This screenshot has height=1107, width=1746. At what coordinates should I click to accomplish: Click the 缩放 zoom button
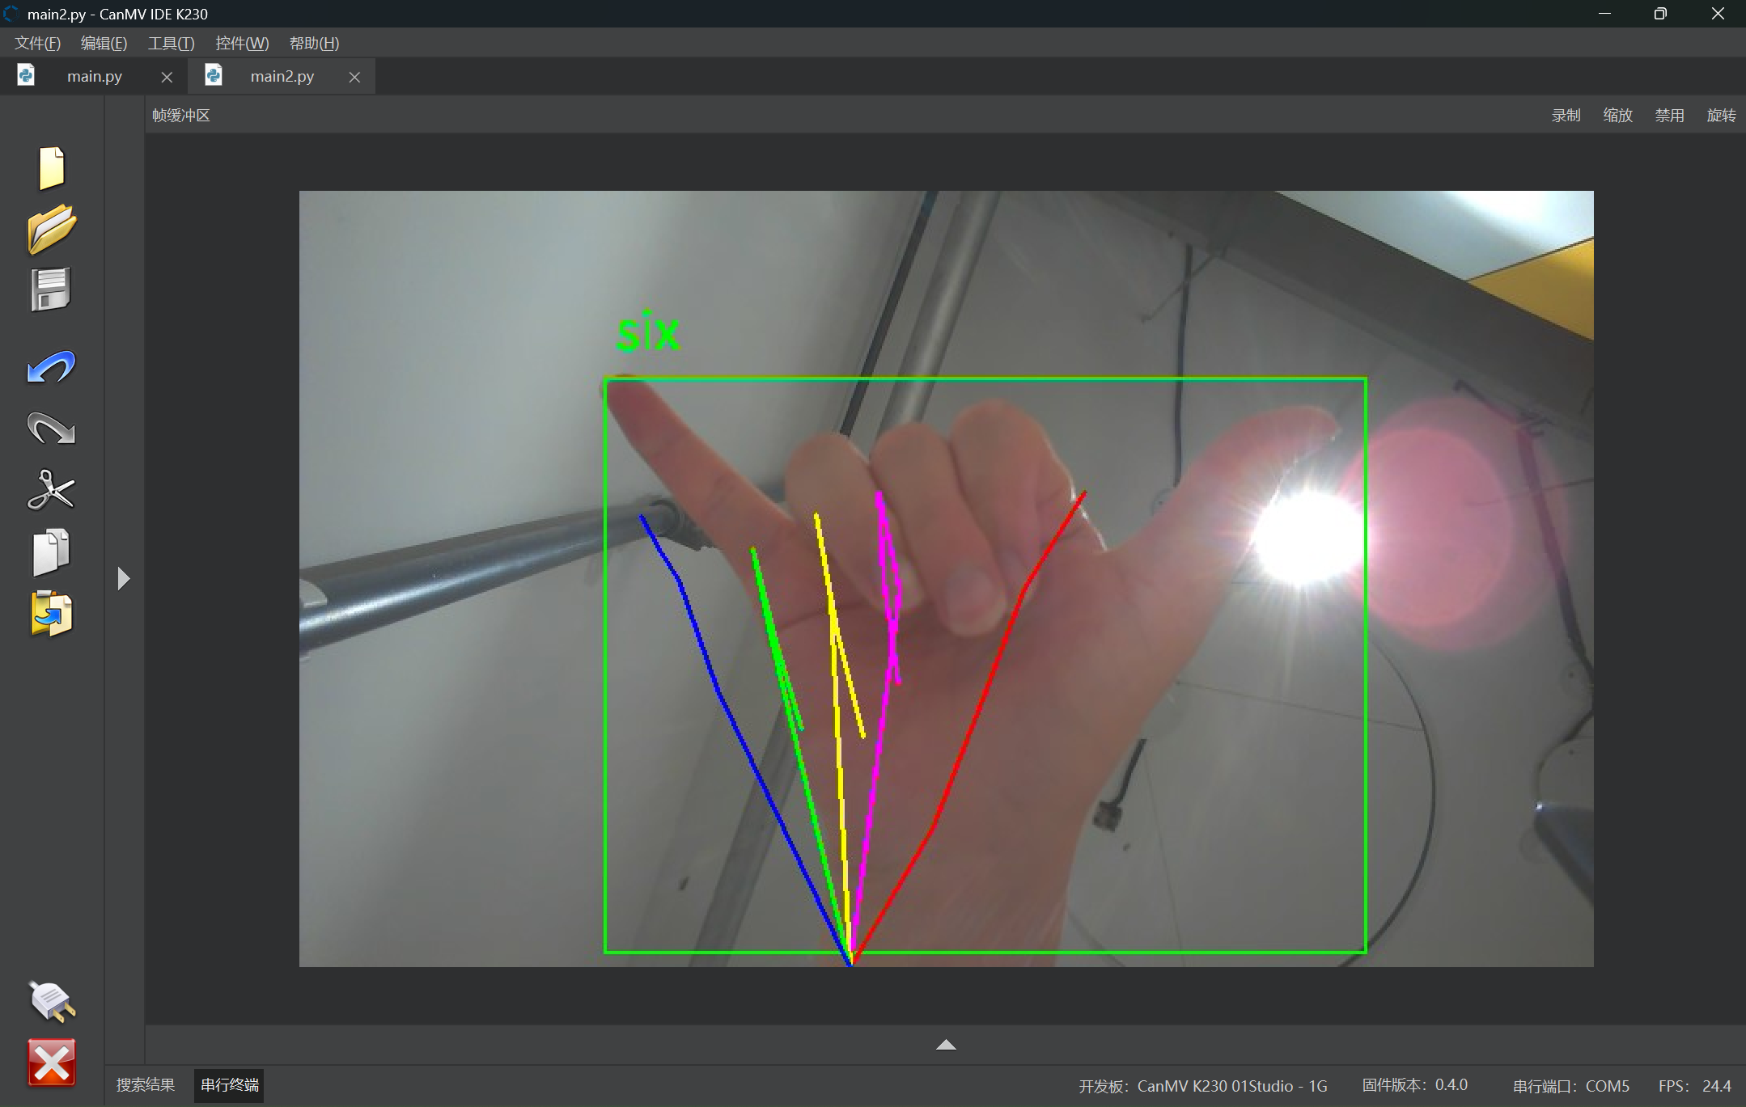1617,115
